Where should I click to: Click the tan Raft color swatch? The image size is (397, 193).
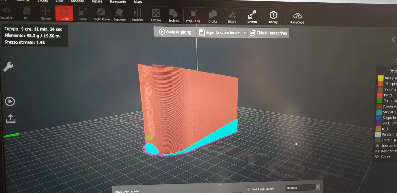pyautogui.click(x=378, y=129)
